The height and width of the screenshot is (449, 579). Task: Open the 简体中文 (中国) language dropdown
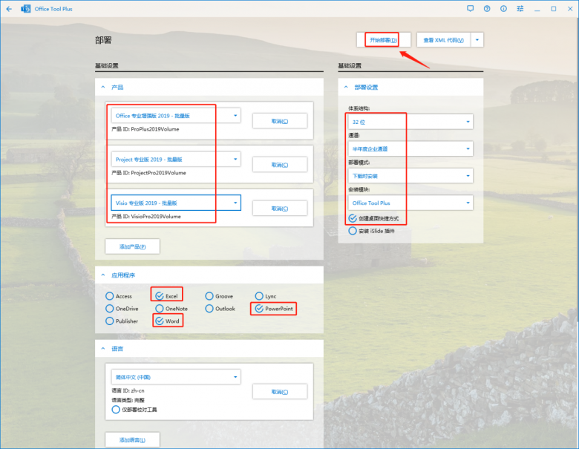(176, 377)
